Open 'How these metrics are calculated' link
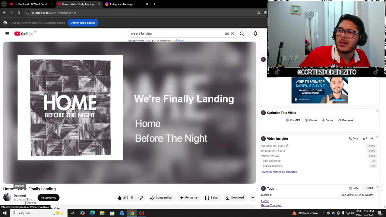This screenshot has width=386, height=217. point(279,172)
